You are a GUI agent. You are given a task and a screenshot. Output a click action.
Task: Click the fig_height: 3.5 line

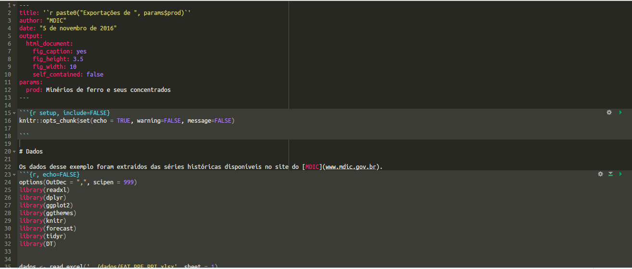click(x=58, y=59)
